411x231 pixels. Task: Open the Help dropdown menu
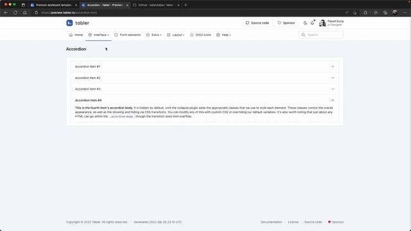coord(223,35)
